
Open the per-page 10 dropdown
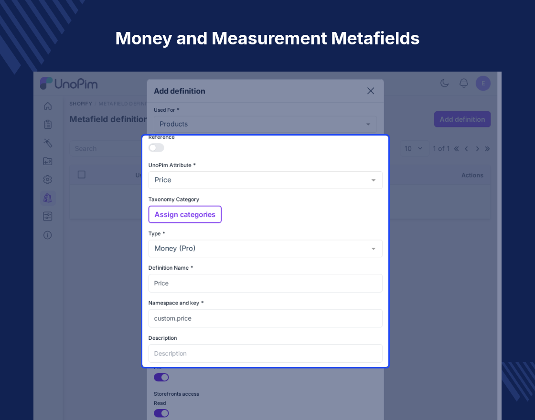point(414,148)
